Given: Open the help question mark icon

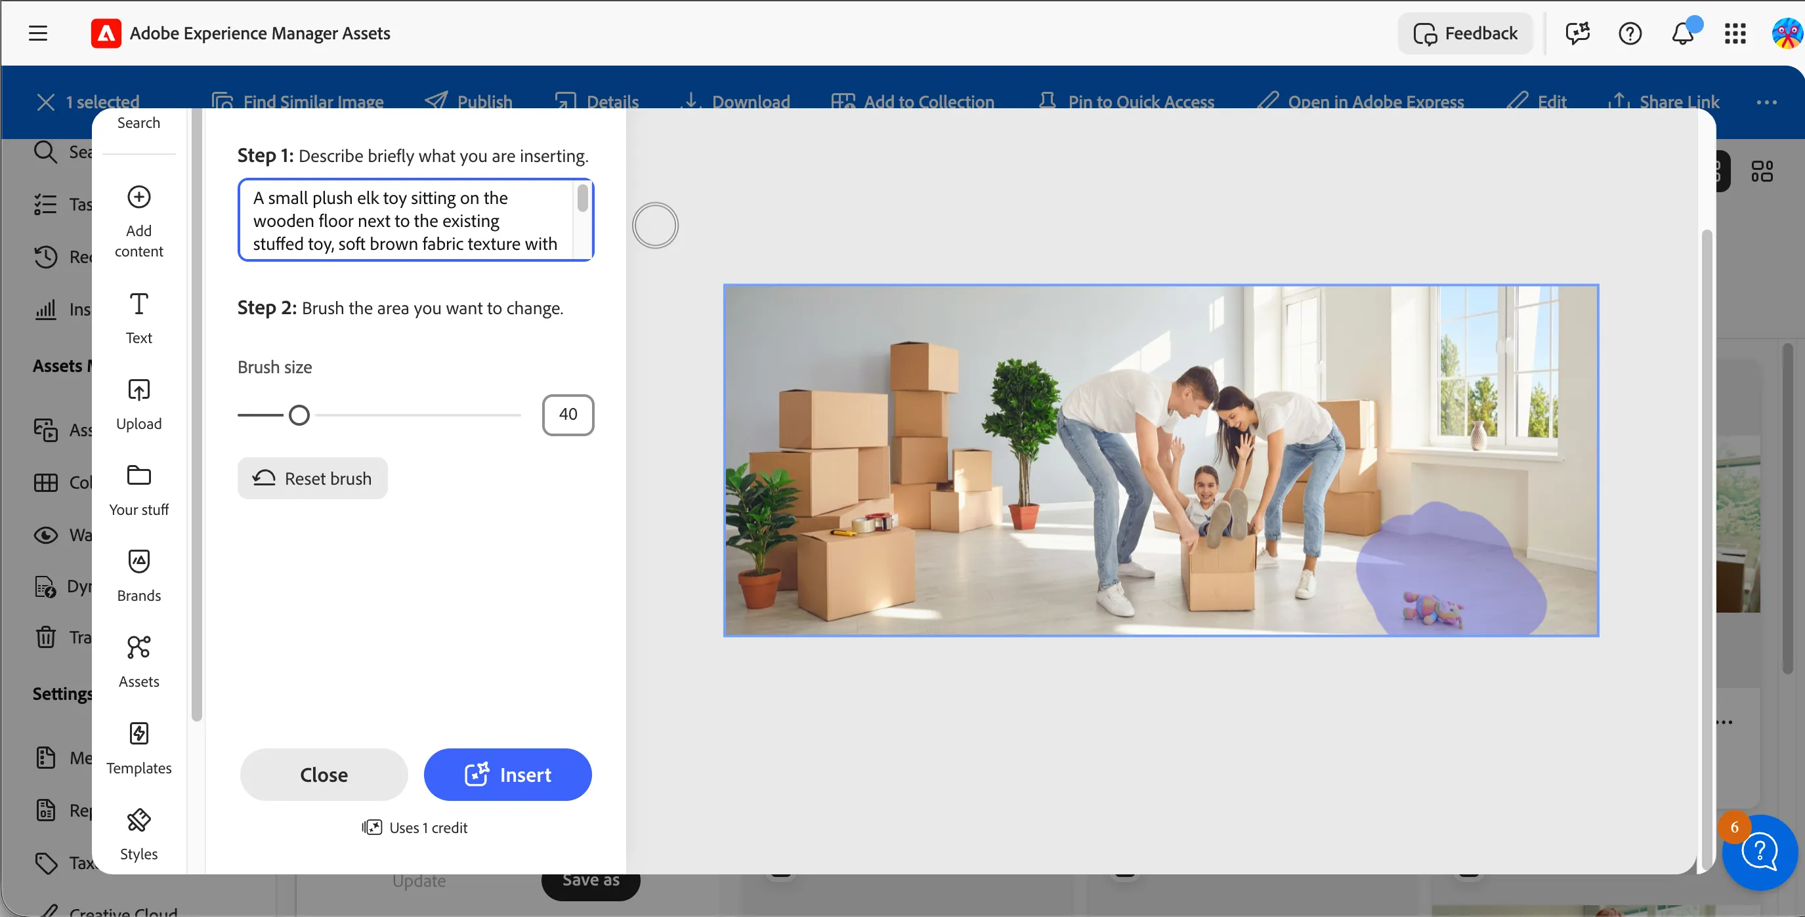Looking at the screenshot, I should (x=1630, y=33).
